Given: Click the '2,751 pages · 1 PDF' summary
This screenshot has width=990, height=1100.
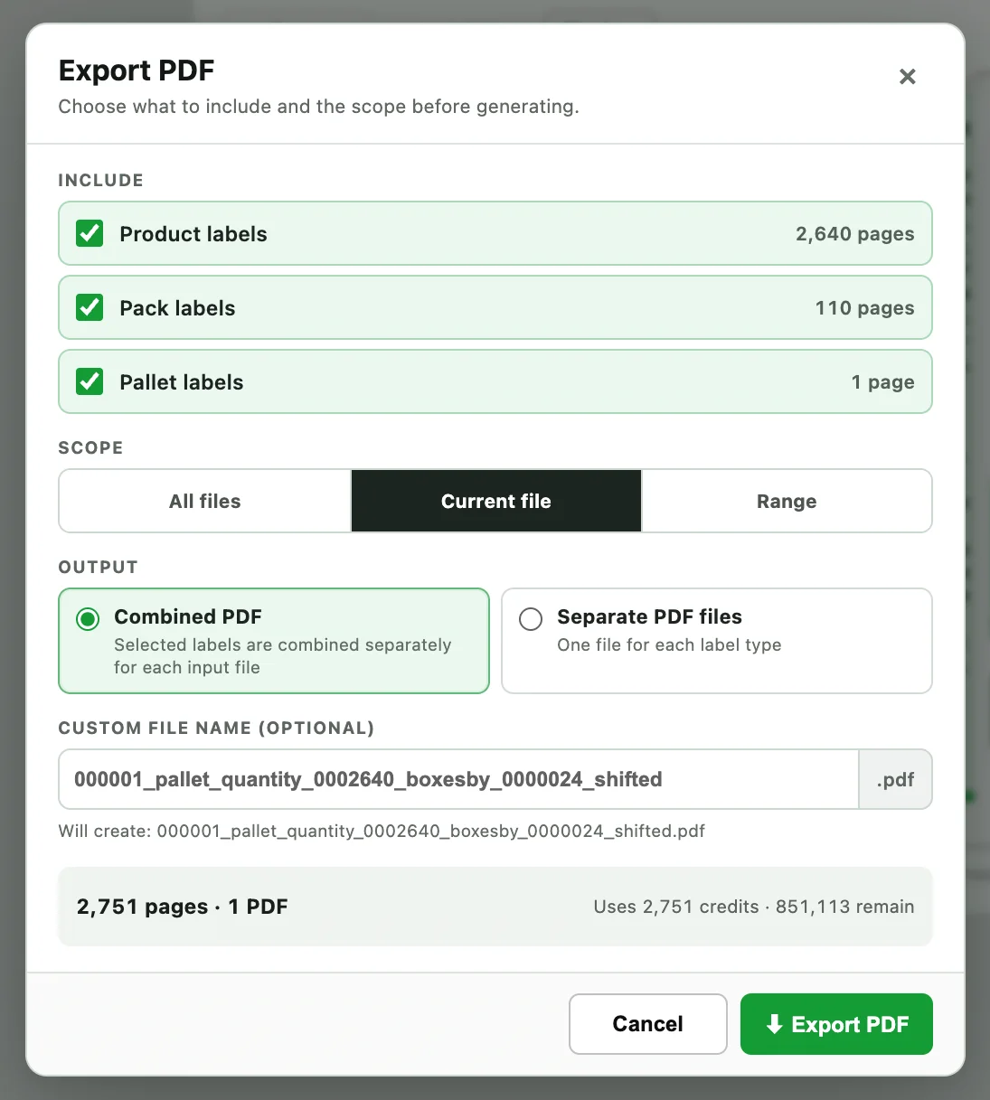Looking at the screenshot, I should click(183, 907).
